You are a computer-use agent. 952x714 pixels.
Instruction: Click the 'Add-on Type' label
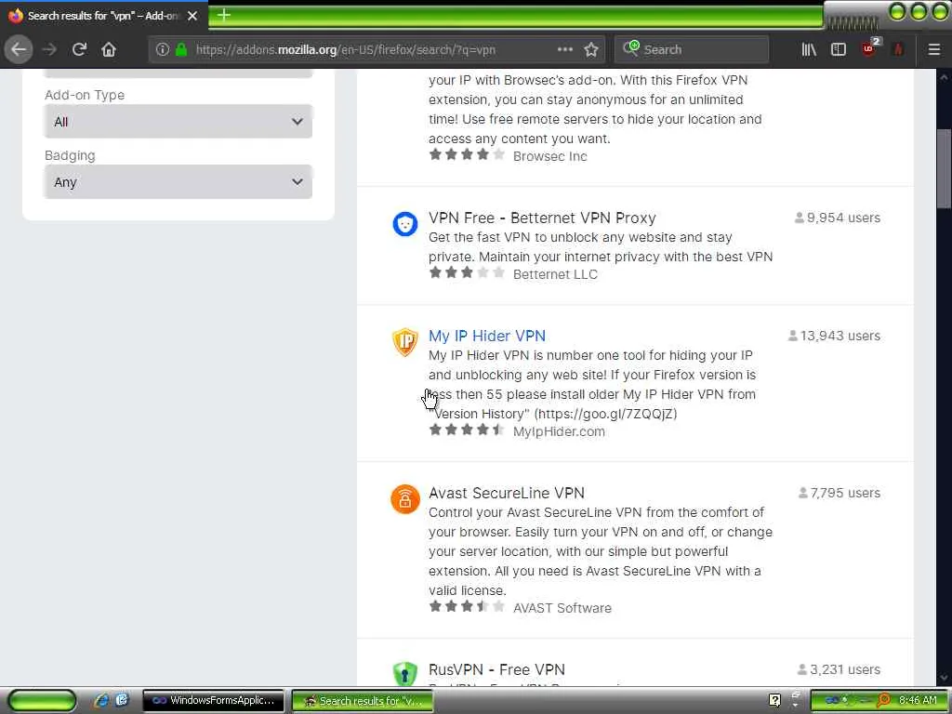click(85, 96)
